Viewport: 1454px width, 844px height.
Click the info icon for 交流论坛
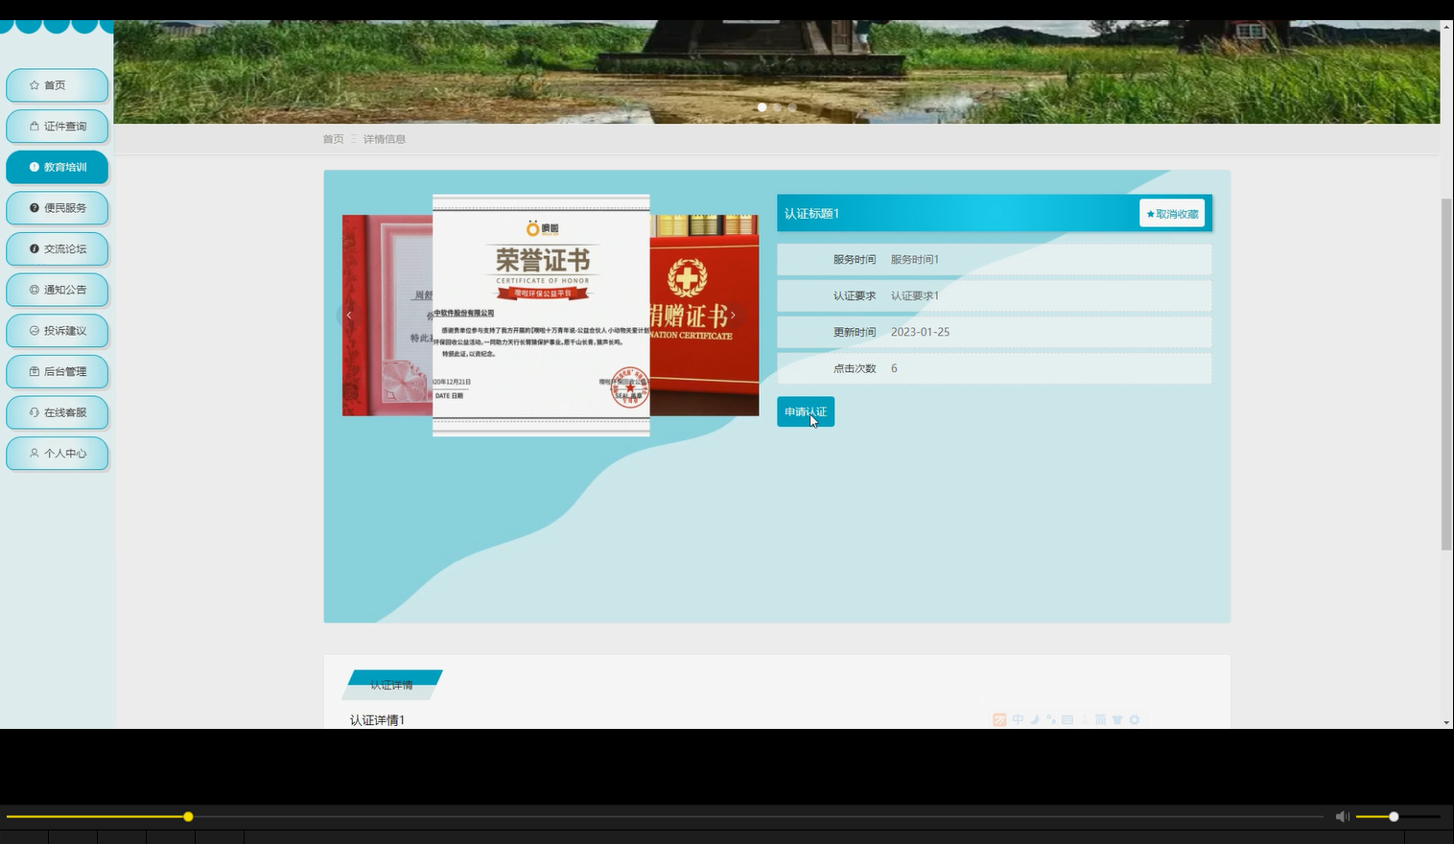(35, 249)
